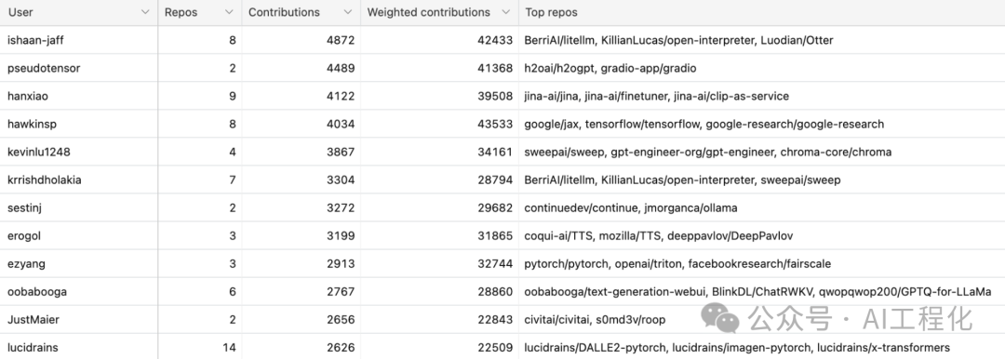
Task: Click repos count 6 in oobabooga row
Action: pos(233,291)
